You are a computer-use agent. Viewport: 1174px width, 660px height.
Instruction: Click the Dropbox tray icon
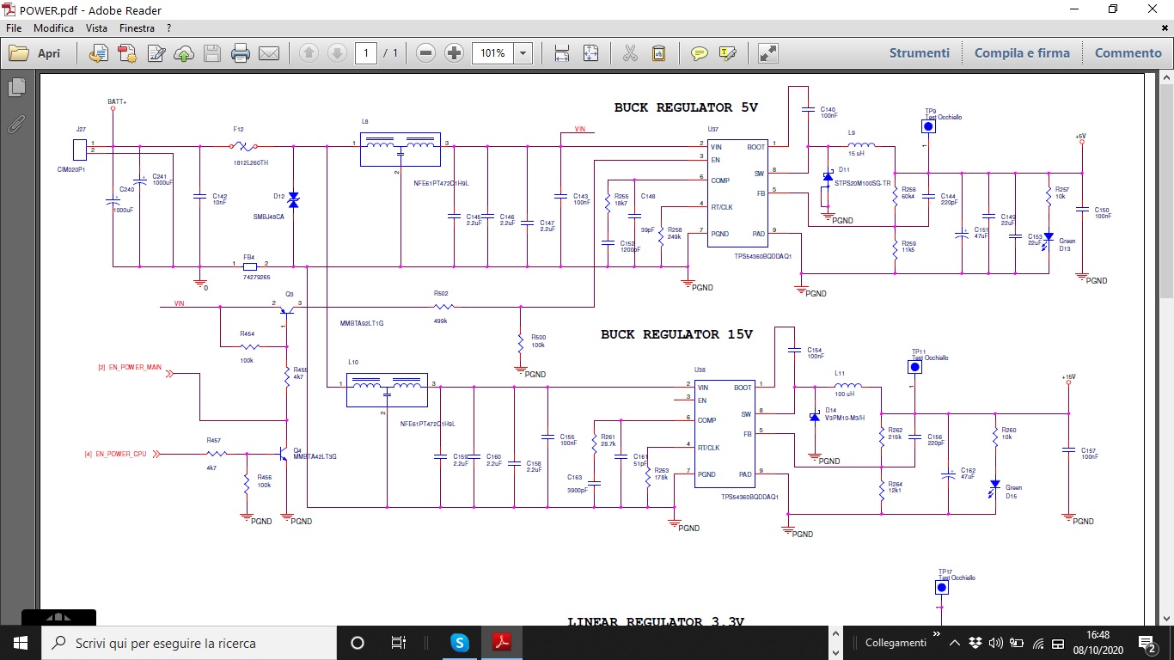[x=975, y=643]
